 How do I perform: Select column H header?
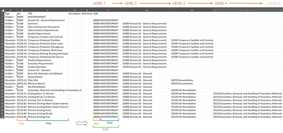[x=192, y=10]
